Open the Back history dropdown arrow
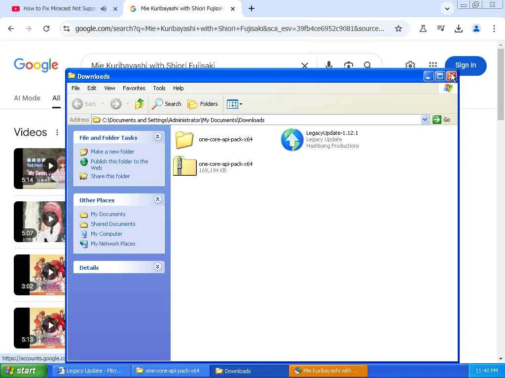Screen dimensions: 505x378 [x=103, y=104]
